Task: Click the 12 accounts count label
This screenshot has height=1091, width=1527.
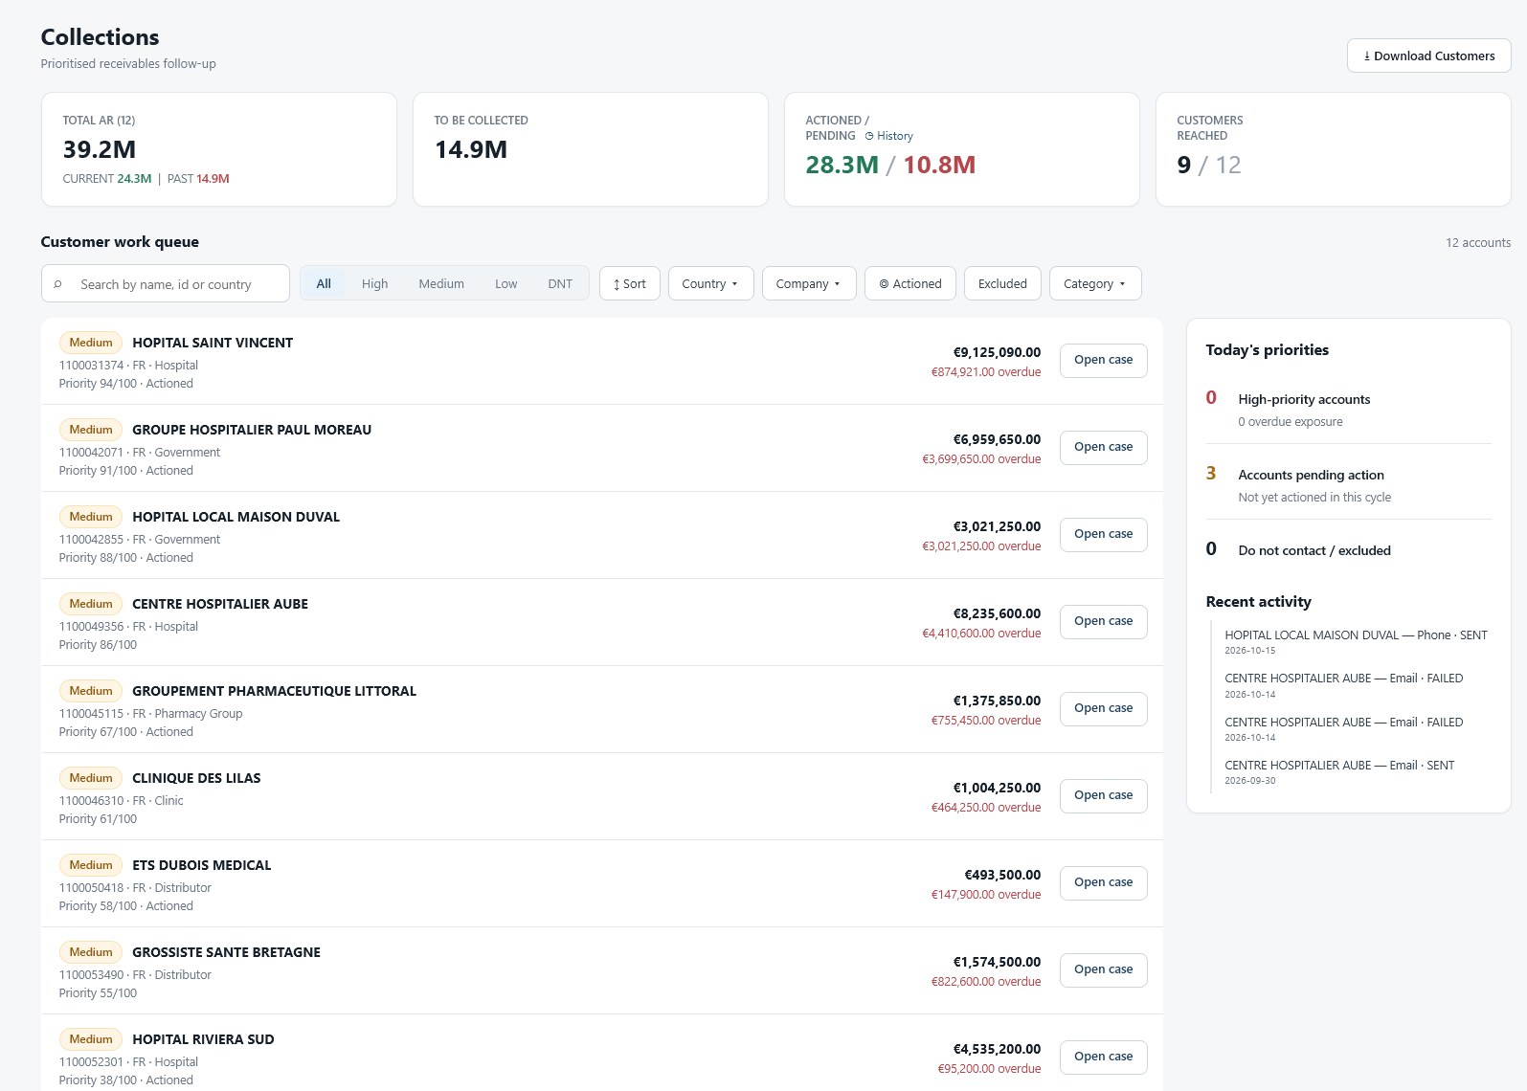Action: tap(1478, 243)
